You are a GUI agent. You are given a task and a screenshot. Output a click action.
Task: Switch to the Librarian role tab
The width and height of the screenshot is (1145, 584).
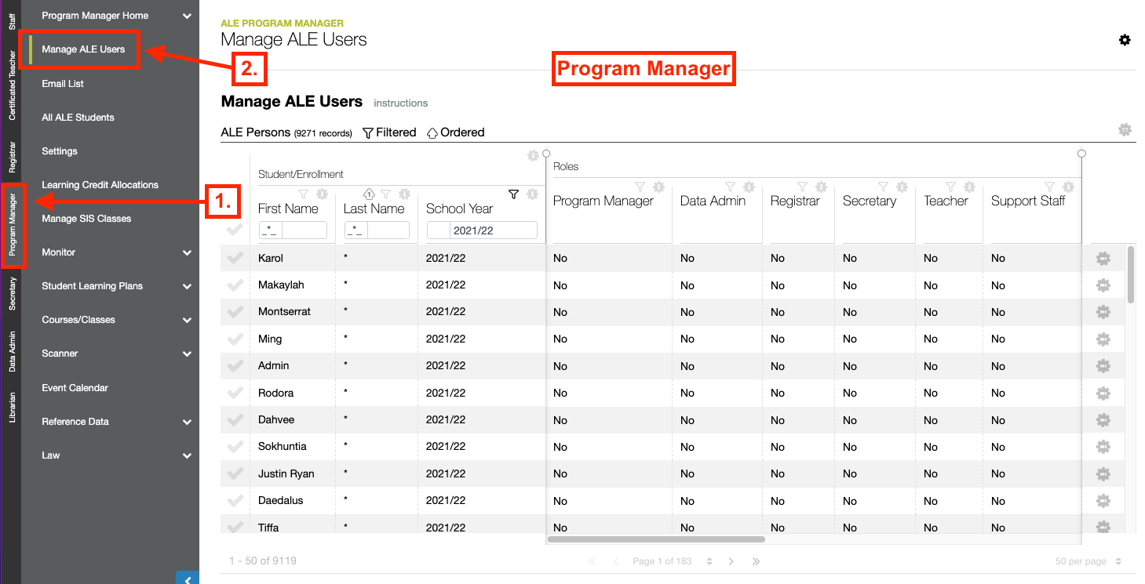(x=11, y=408)
